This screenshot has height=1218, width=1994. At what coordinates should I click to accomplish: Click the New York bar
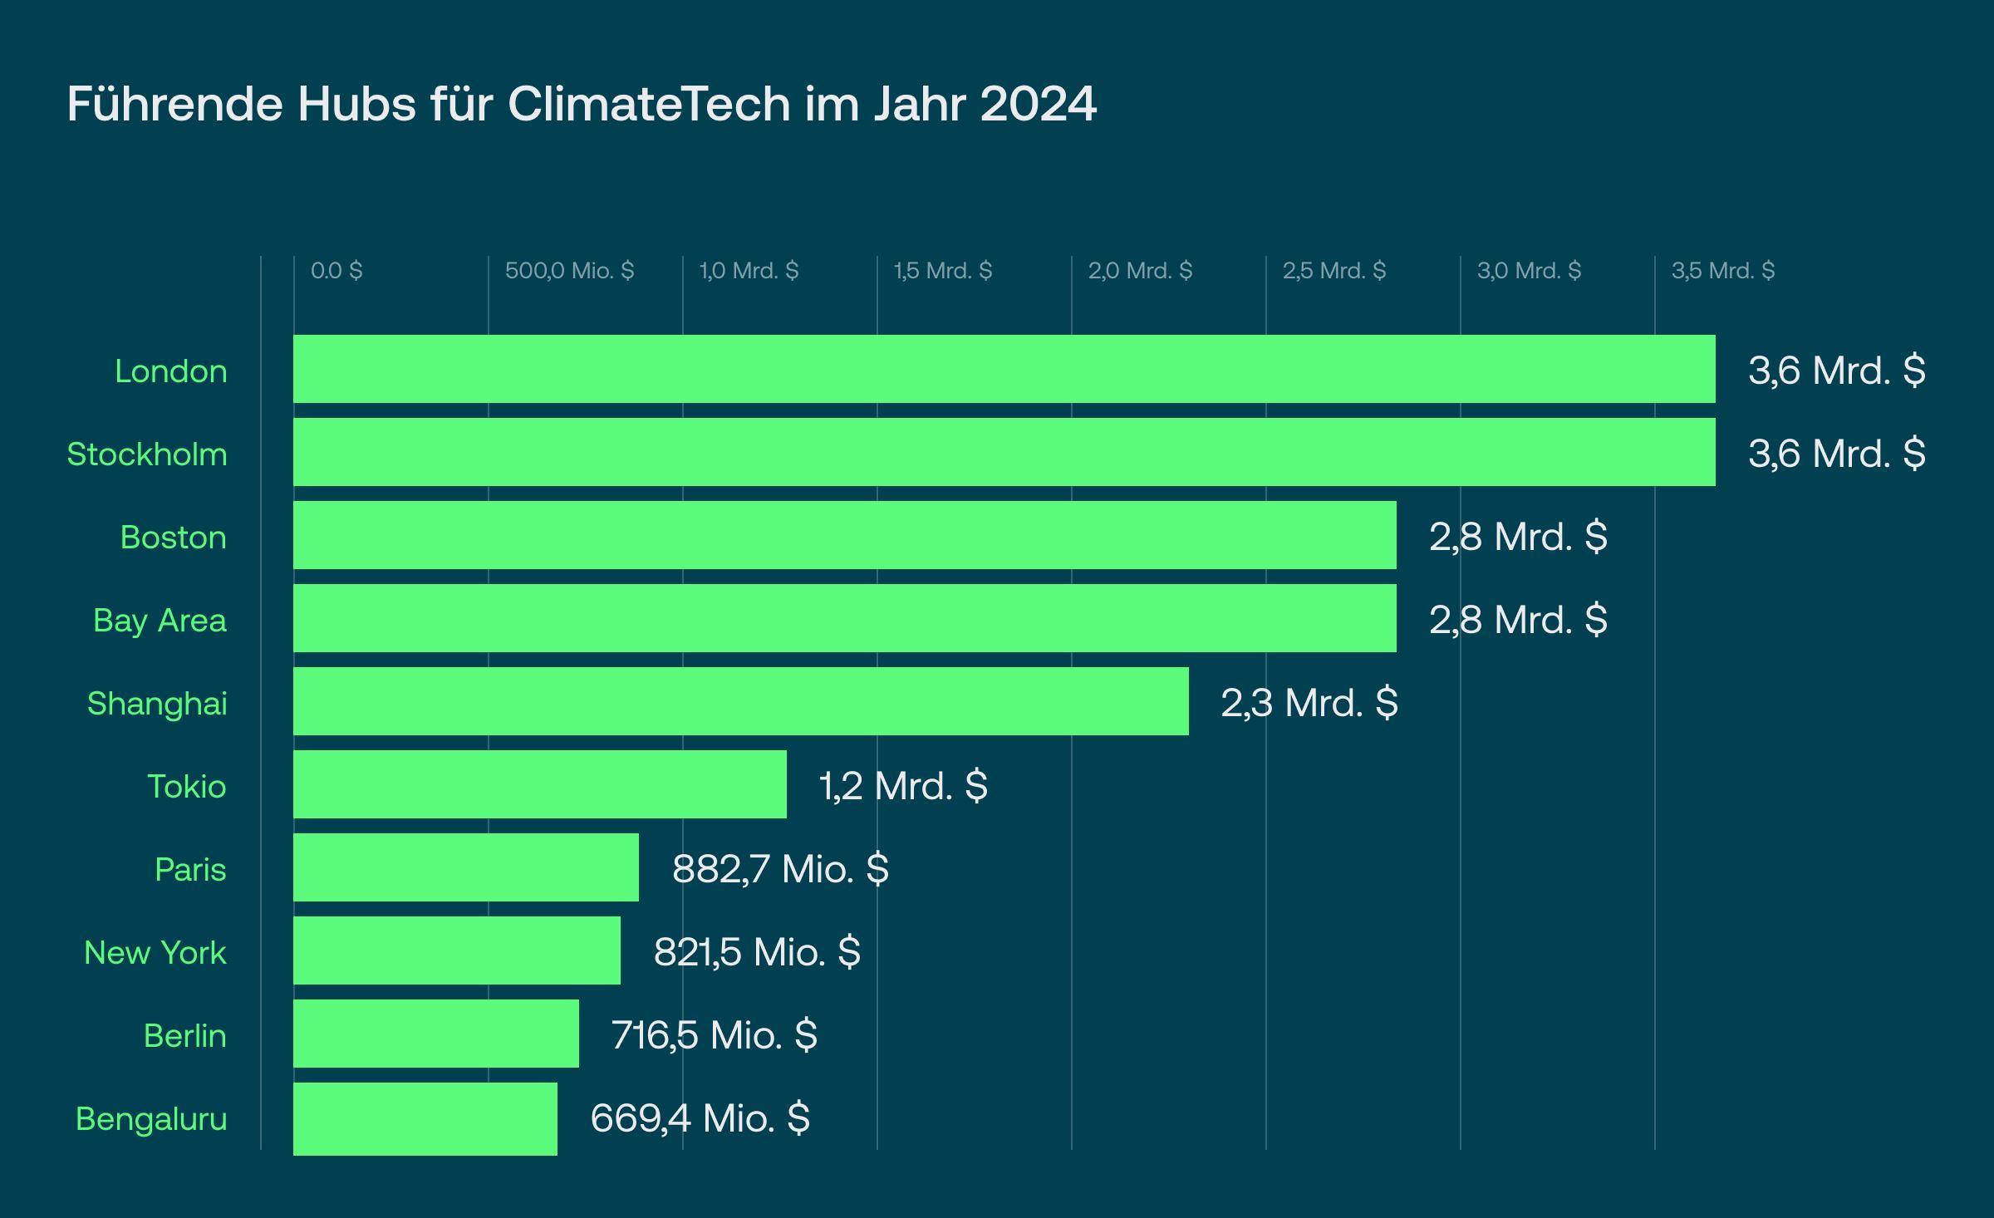[456, 950]
